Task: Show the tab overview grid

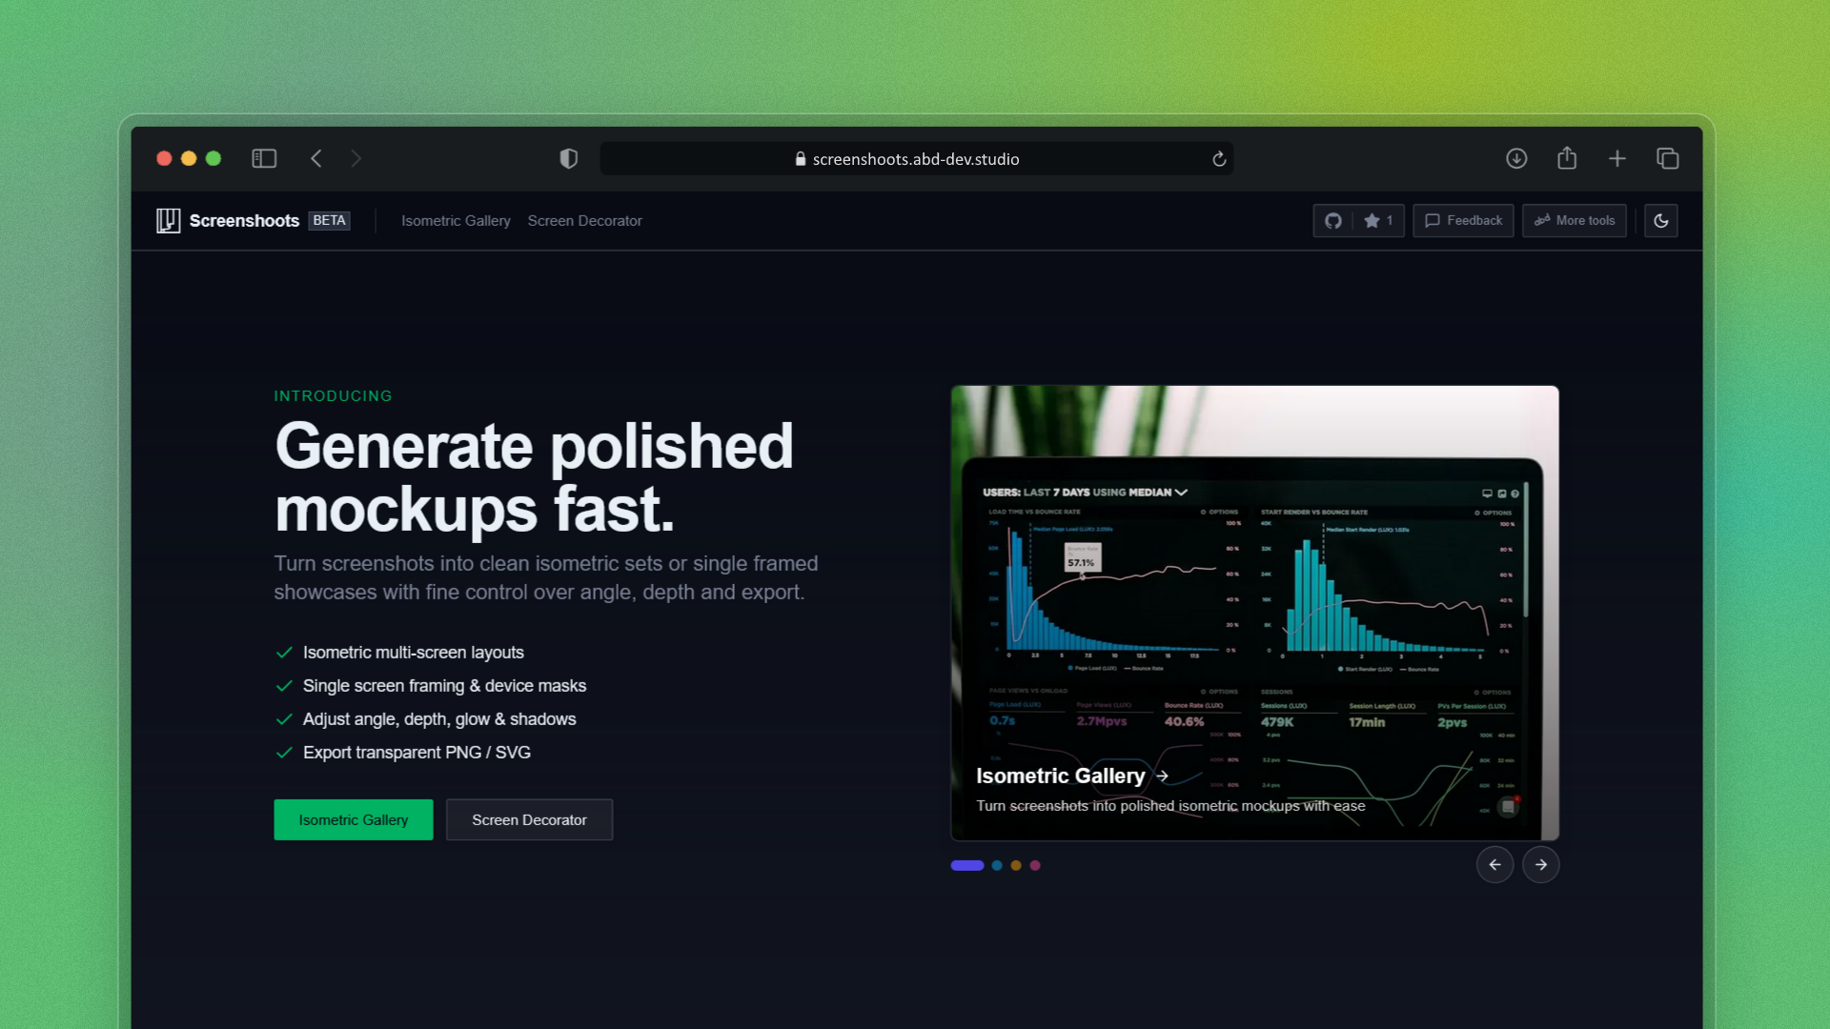Action: pos(1667,158)
